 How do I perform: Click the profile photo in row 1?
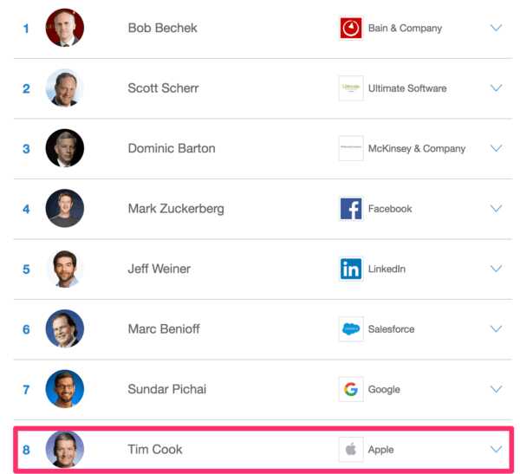coord(65,28)
